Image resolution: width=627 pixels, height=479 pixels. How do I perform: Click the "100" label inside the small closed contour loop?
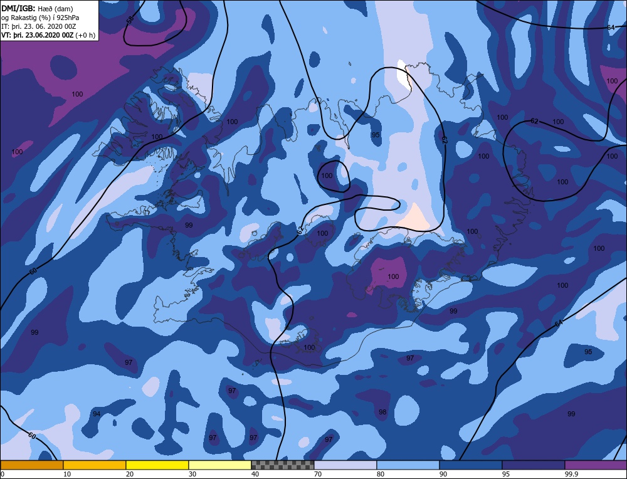pos(327,176)
